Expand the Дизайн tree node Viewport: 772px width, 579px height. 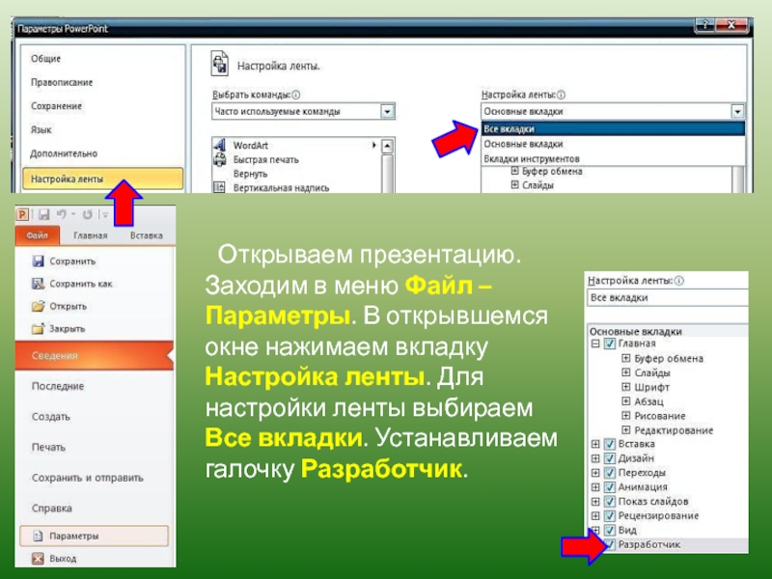click(595, 458)
